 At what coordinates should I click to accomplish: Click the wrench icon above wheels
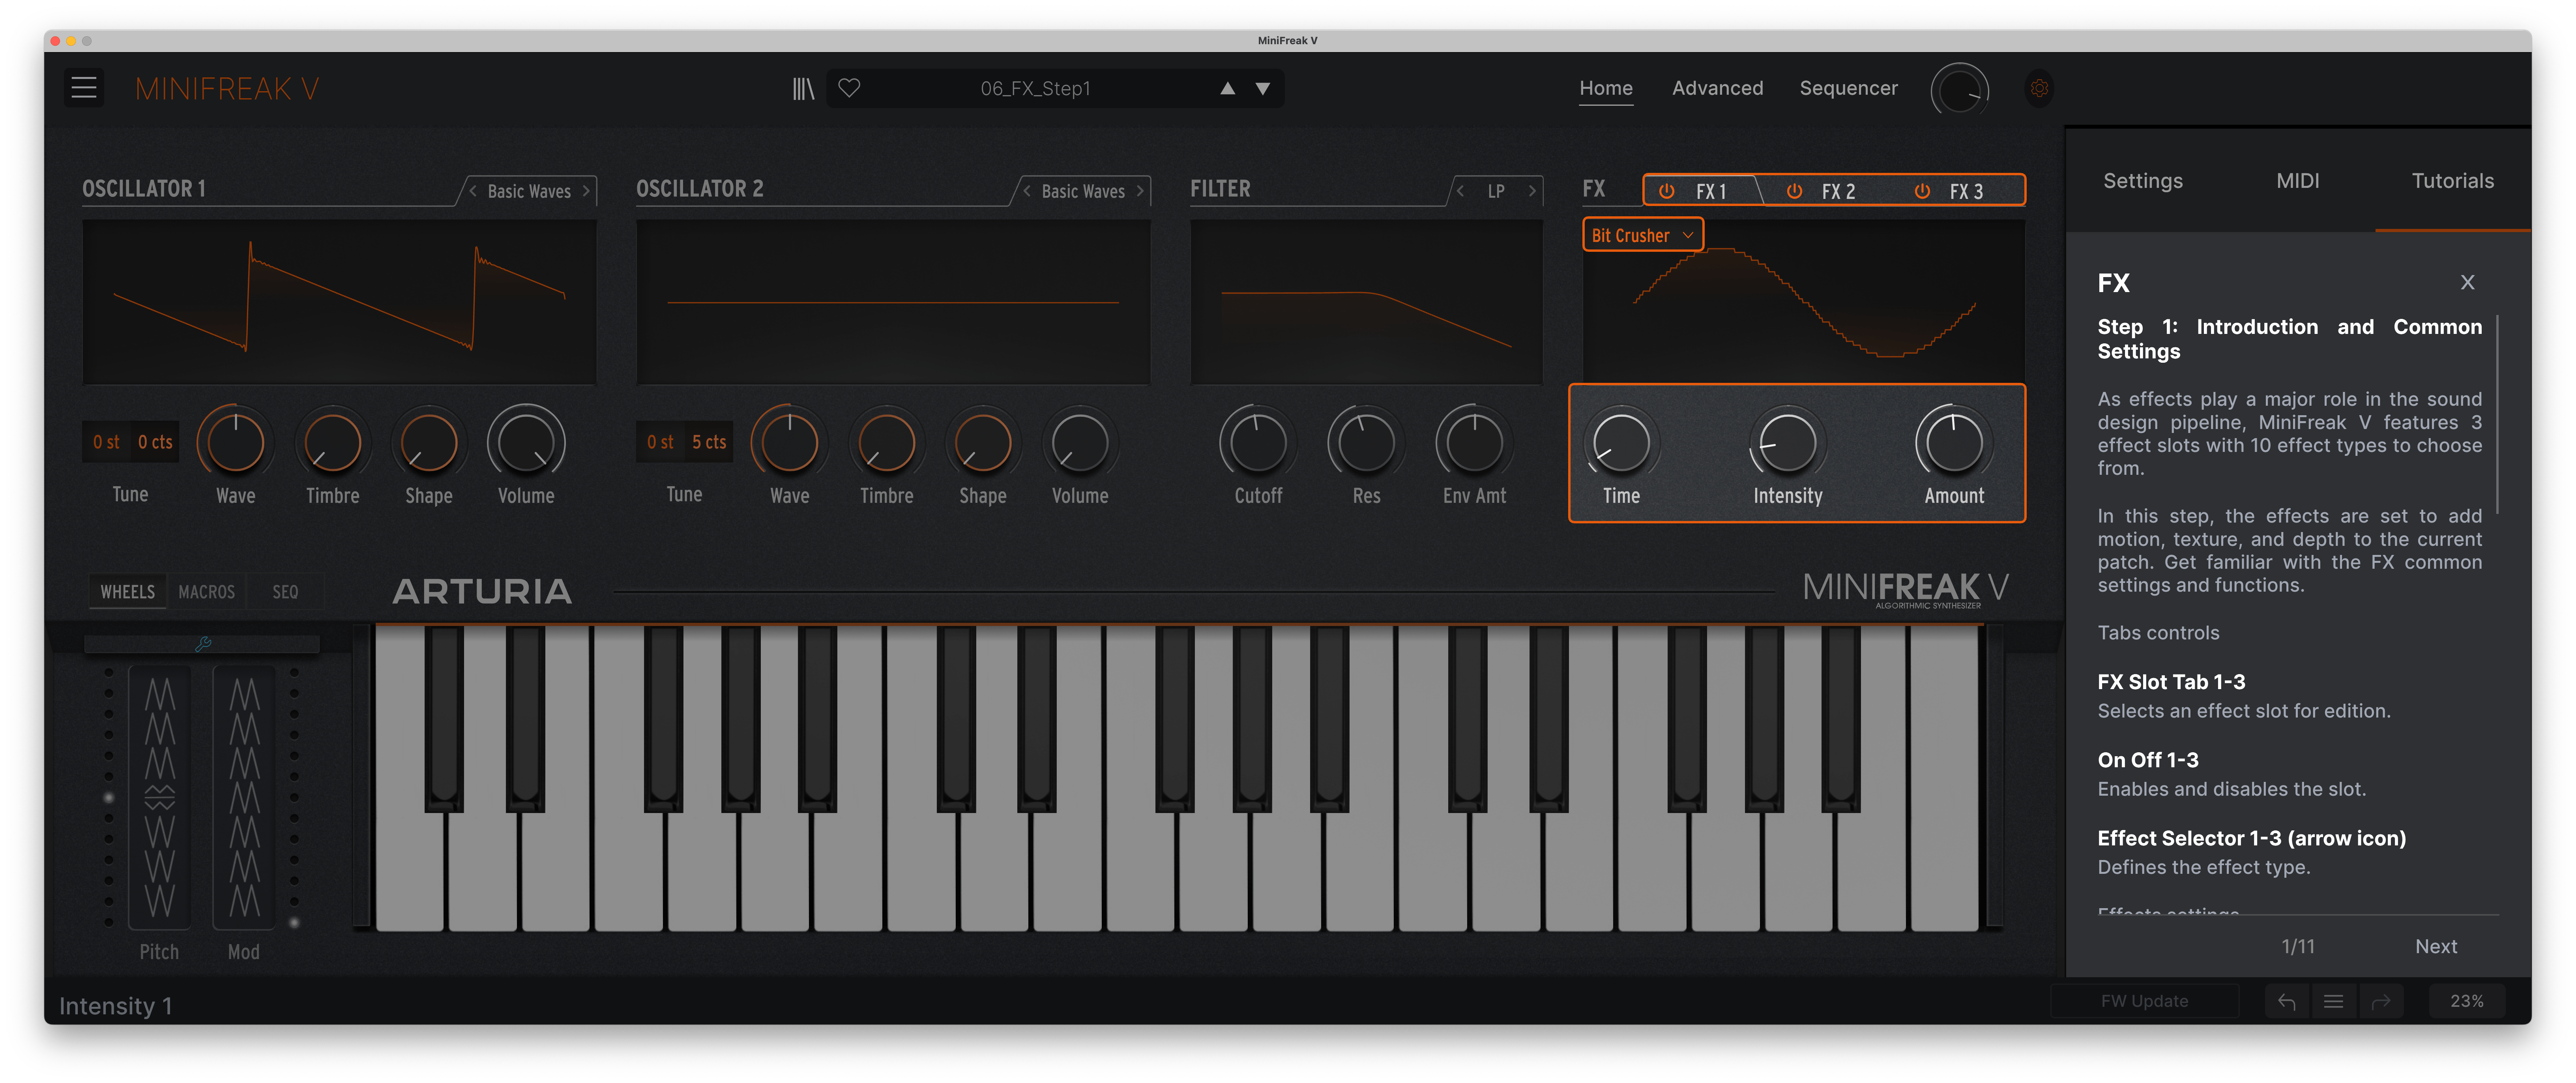[203, 644]
